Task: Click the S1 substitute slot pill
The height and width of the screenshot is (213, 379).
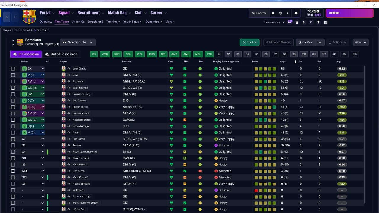Action: click(219, 54)
